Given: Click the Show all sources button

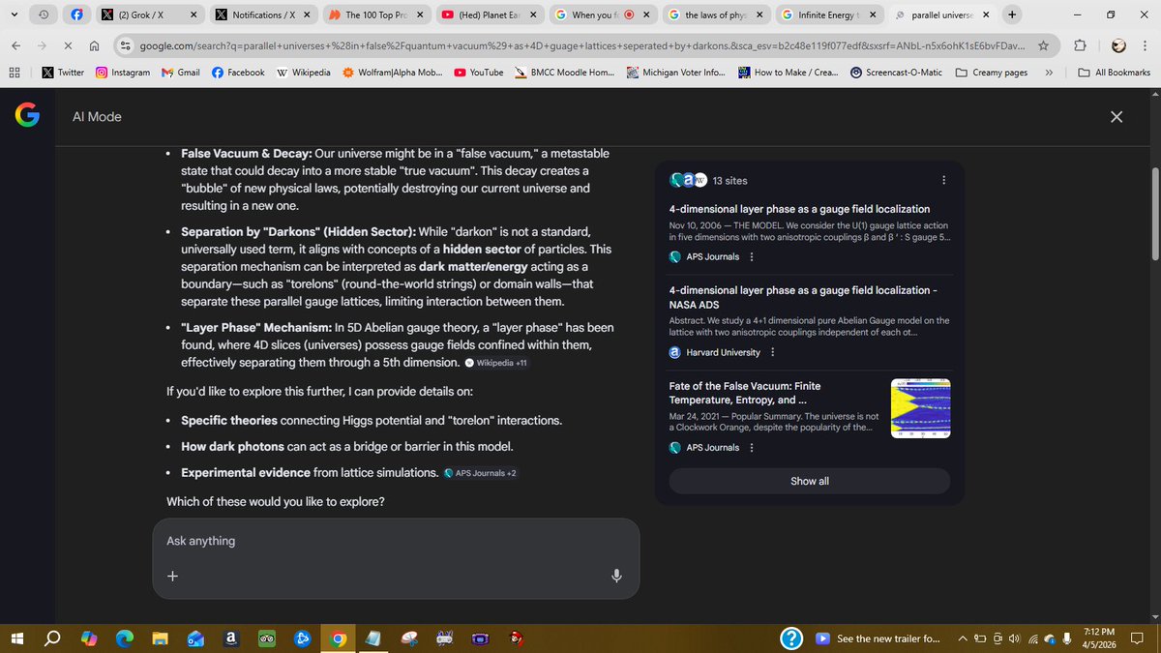Looking at the screenshot, I should click(x=810, y=481).
